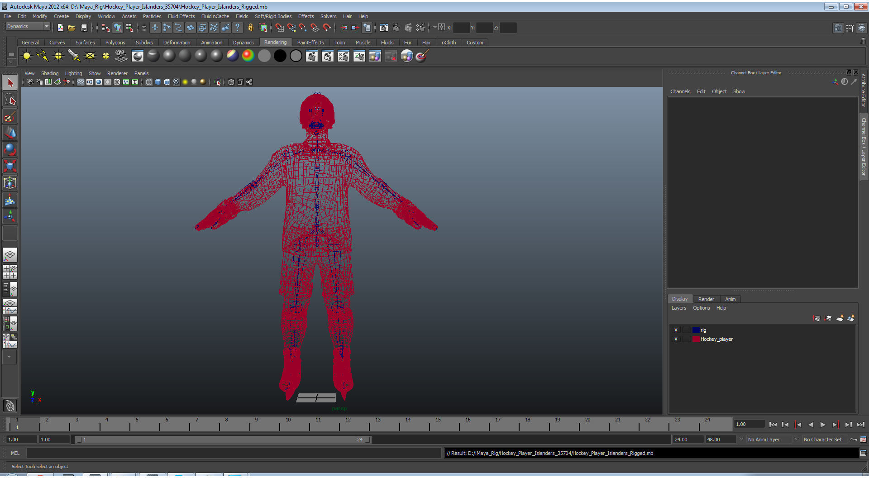Screen dimensions: 869x478
Task: Create an ambient light from the Rendering shelf
Action: click(x=27, y=56)
